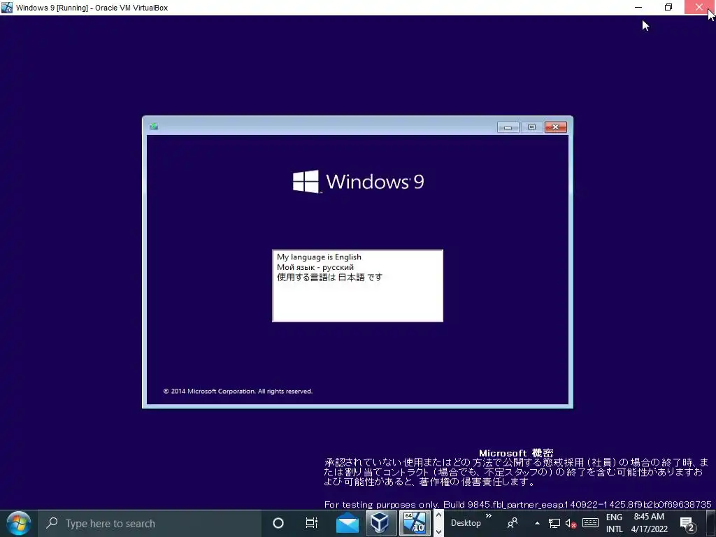Screen dimensions: 716x537
Task: Choose the Russian language line
Action: tap(315, 267)
